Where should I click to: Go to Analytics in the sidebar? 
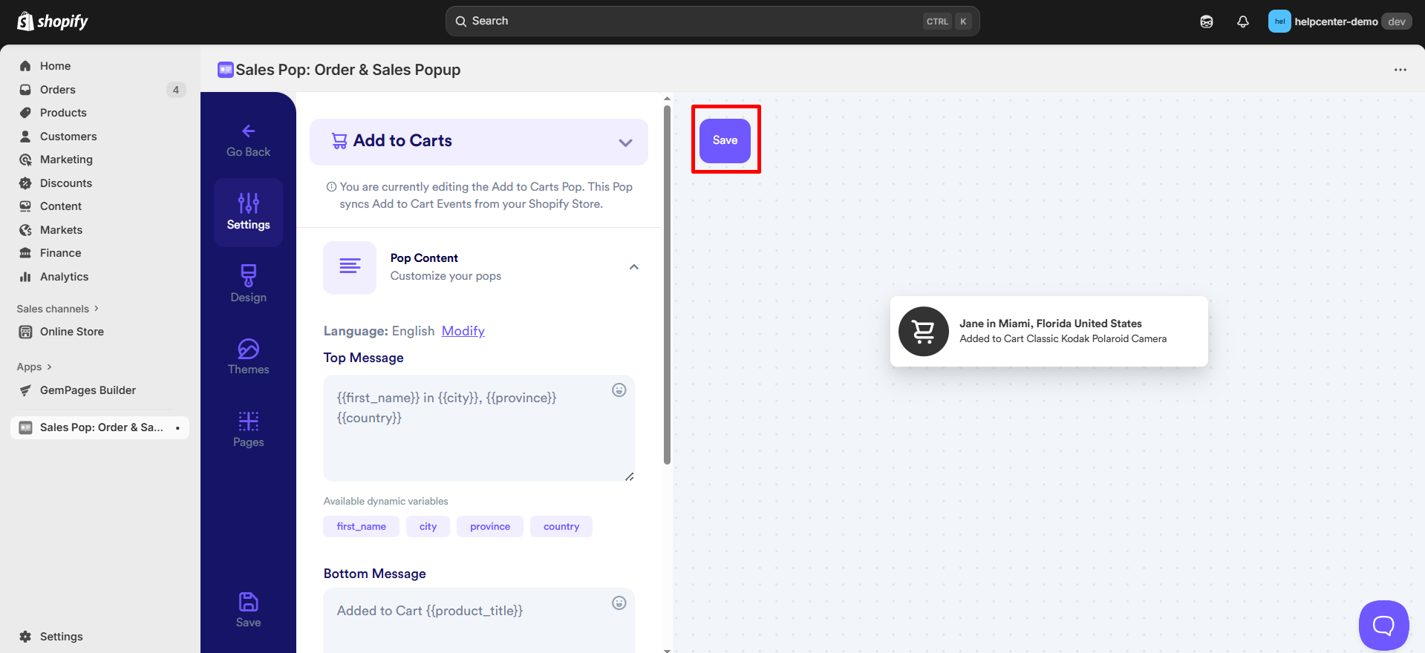64,277
